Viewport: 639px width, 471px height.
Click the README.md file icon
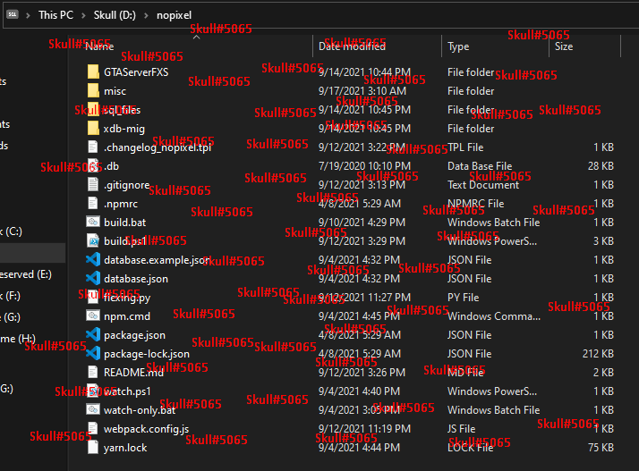(x=93, y=372)
